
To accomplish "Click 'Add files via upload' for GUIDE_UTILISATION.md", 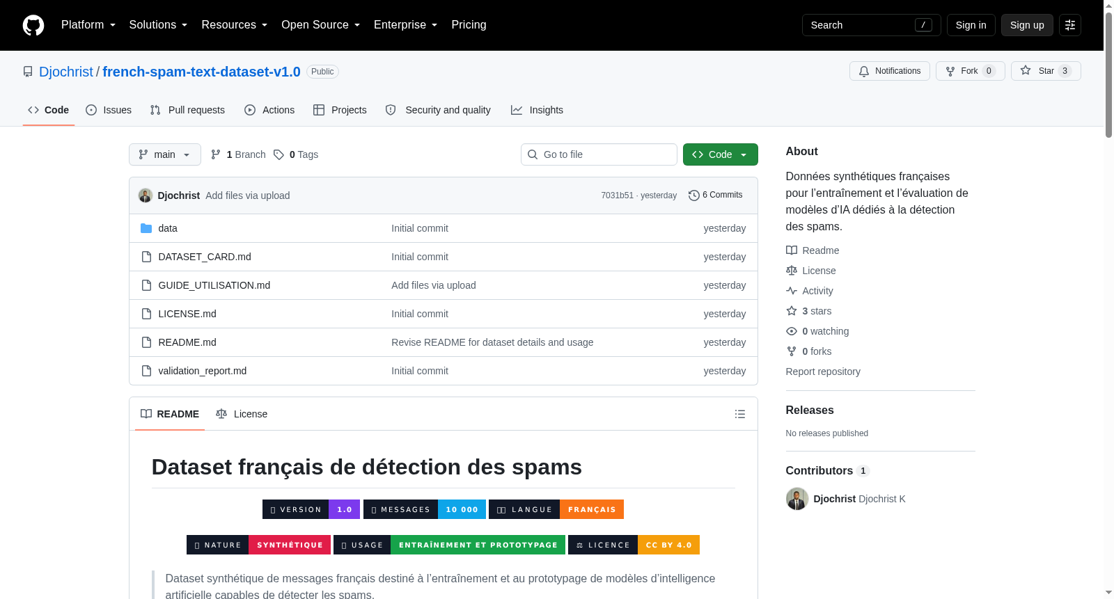I will click(x=434, y=285).
